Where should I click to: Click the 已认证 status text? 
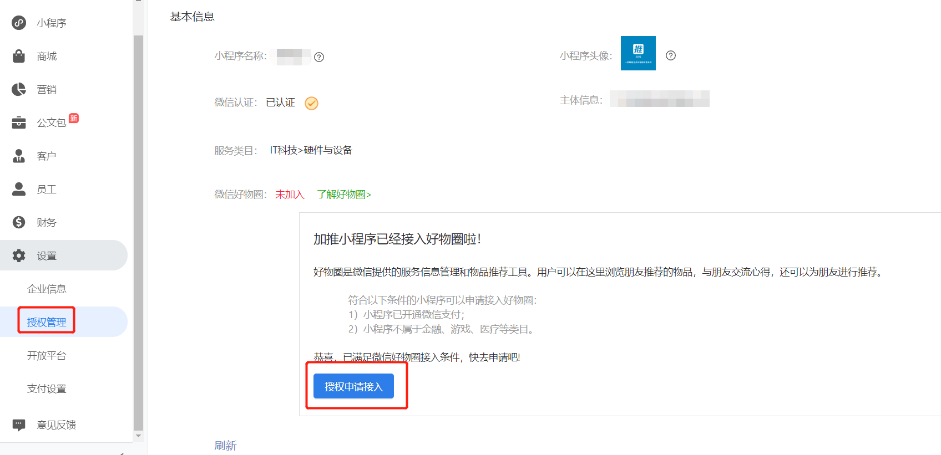point(281,103)
